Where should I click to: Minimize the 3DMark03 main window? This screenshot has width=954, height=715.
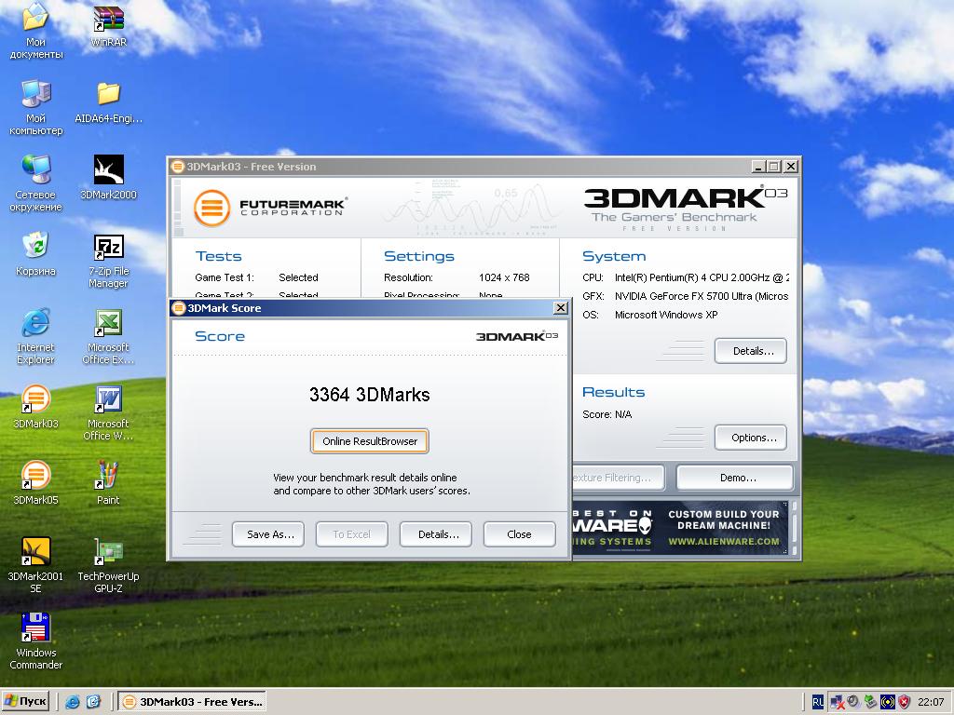(758, 167)
